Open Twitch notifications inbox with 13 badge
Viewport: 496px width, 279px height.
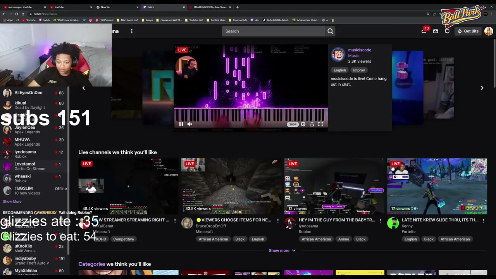[424, 31]
